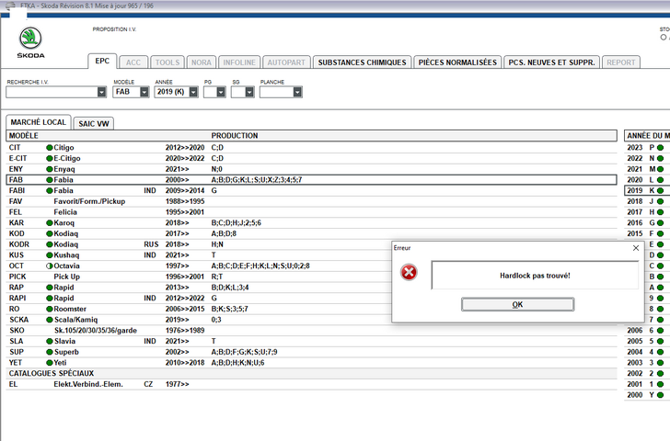Screen dimensions: 670x441
Task: Select model year 2005
Action: [x=647, y=341]
